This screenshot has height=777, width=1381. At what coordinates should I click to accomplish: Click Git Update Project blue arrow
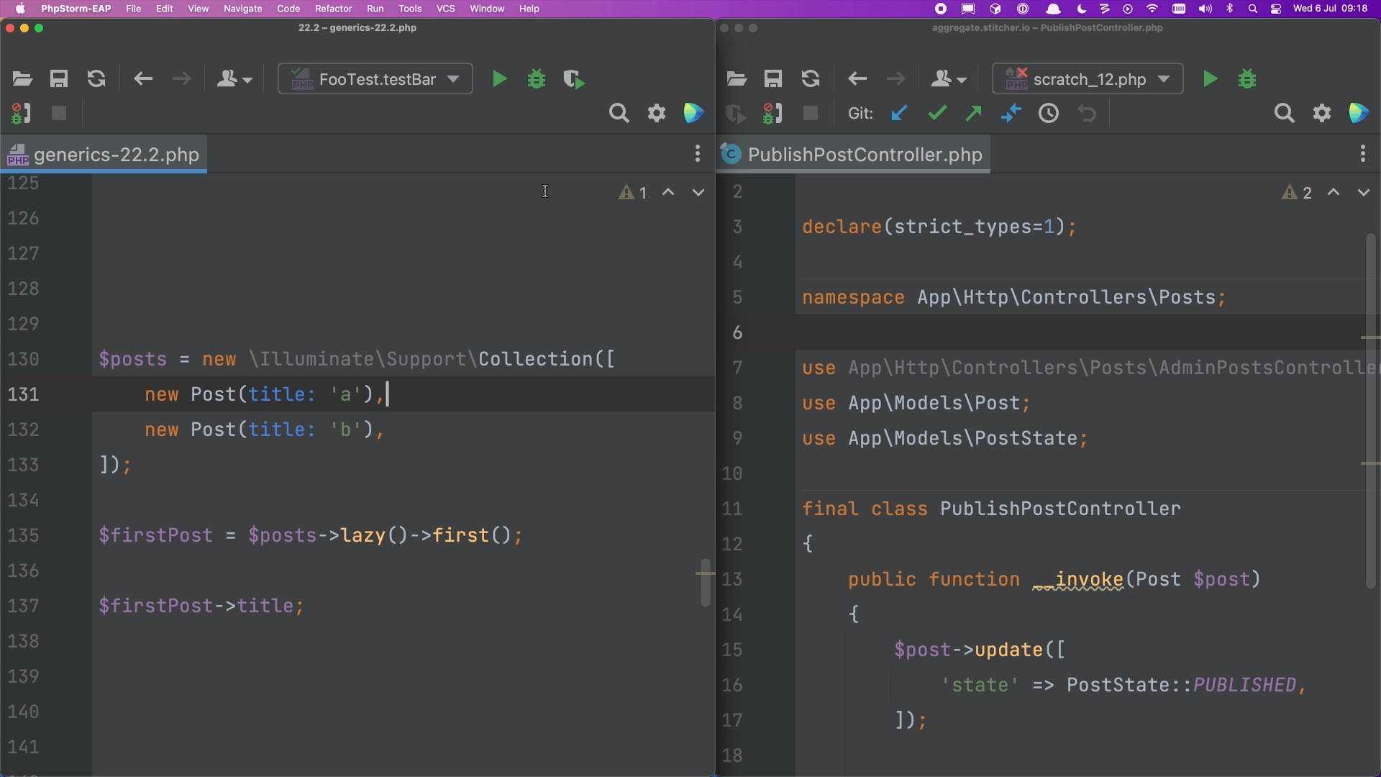click(x=899, y=114)
